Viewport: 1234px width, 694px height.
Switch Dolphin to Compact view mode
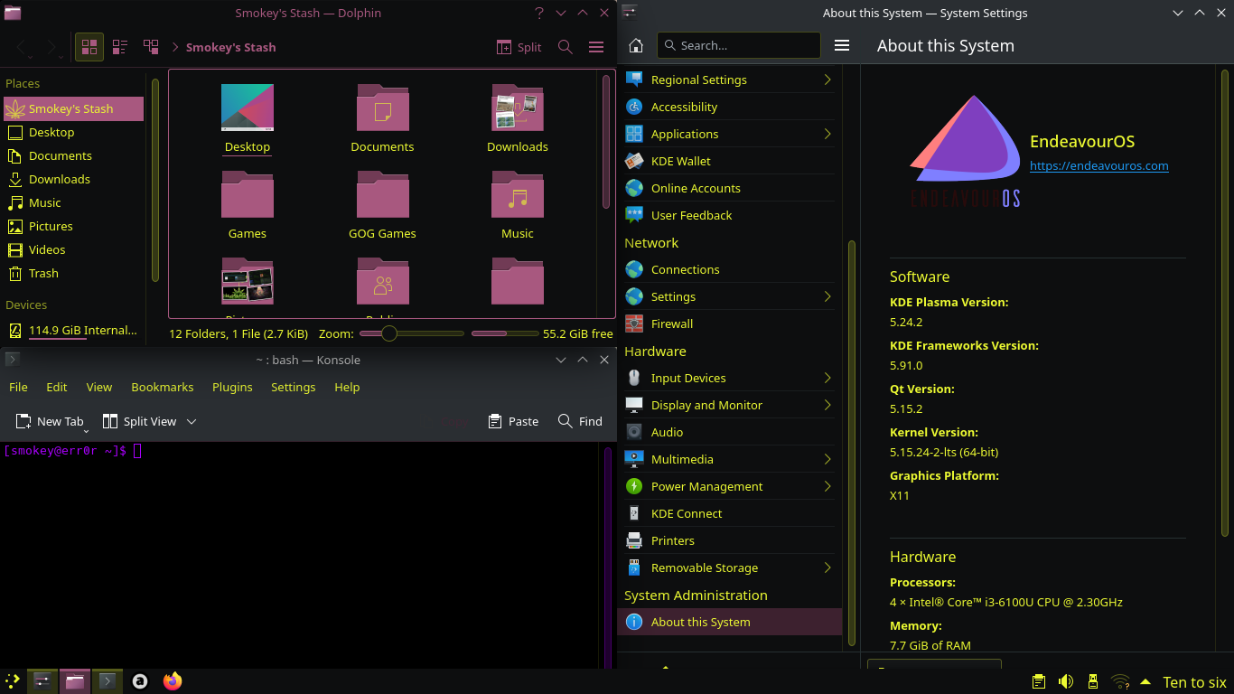coord(120,47)
